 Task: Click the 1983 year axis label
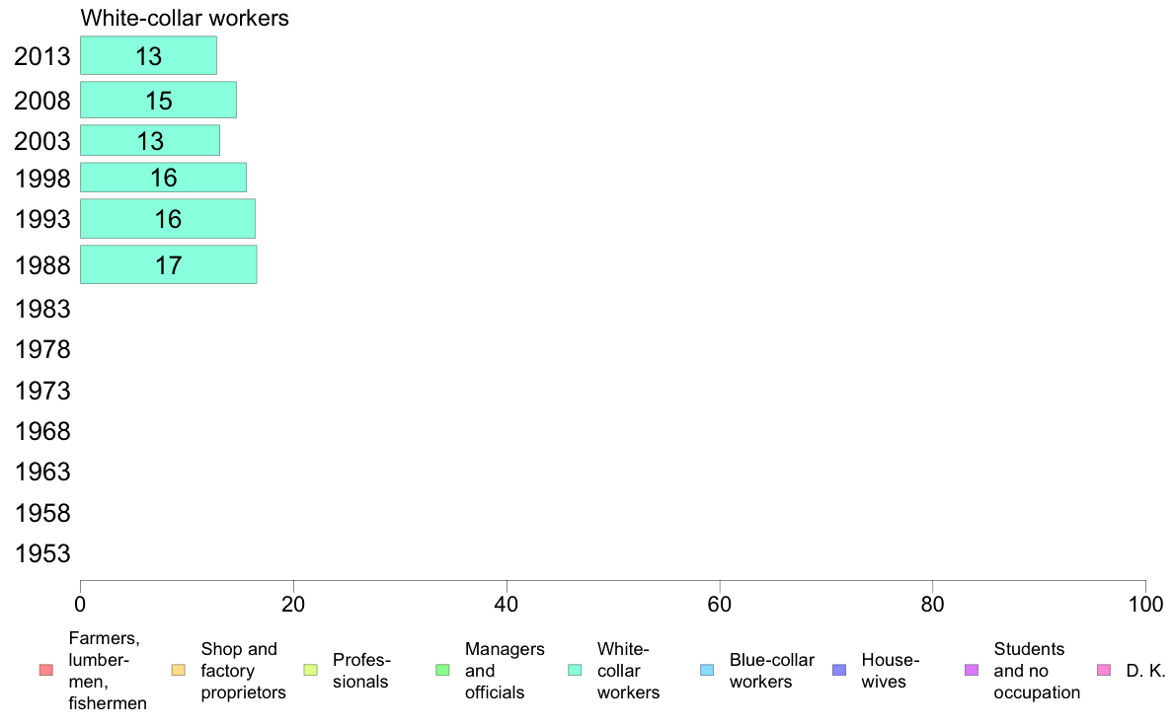(42, 309)
